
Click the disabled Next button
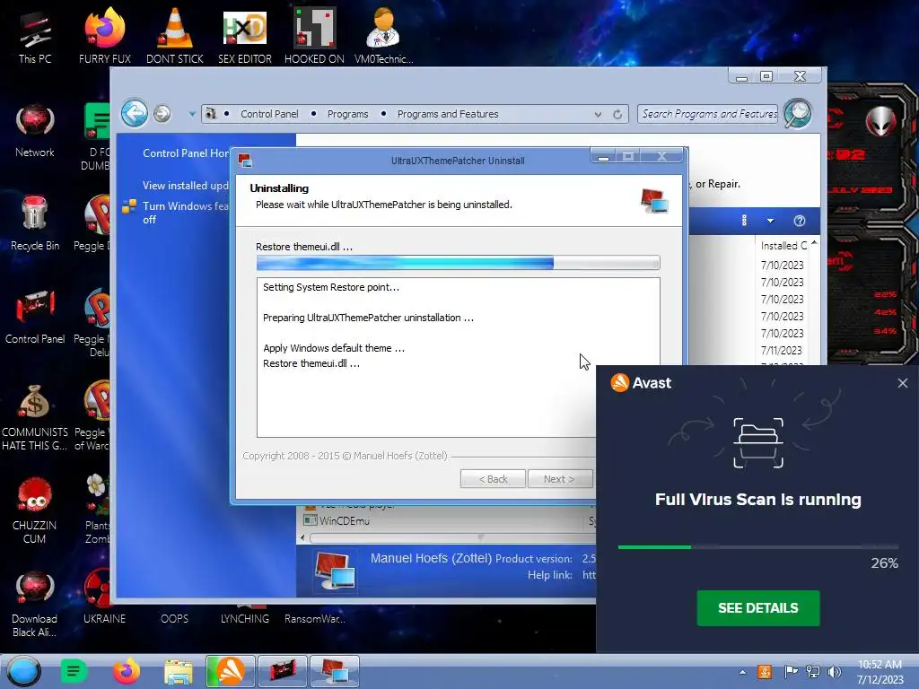pos(559,479)
